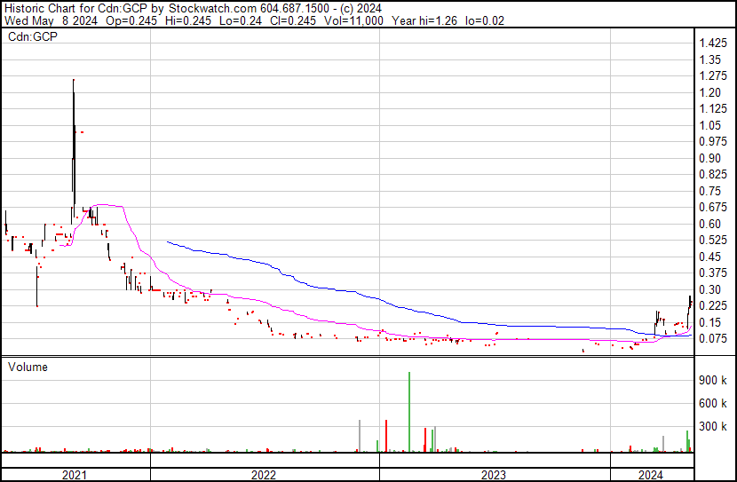Viewport: 737px width, 482px height.
Task: Click the 600 k volume axis label
Action: pyautogui.click(x=713, y=403)
